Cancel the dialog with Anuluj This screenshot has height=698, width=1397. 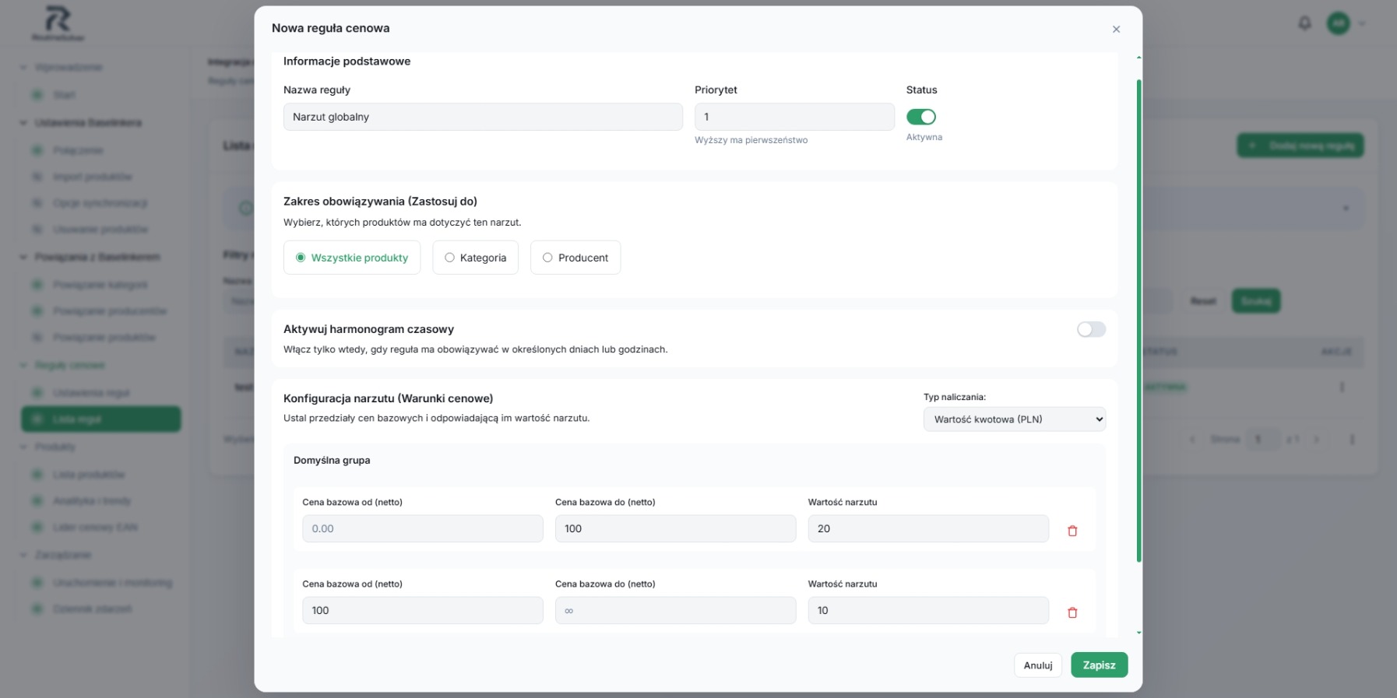coord(1038,665)
